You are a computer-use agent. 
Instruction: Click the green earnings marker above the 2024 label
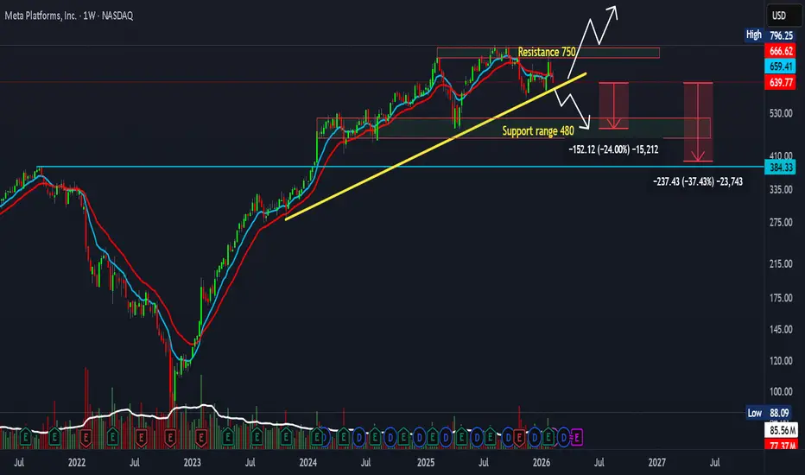coord(317,437)
